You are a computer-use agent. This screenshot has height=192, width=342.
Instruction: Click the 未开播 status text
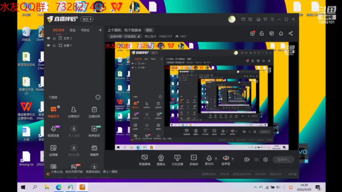[x=292, y=174]
